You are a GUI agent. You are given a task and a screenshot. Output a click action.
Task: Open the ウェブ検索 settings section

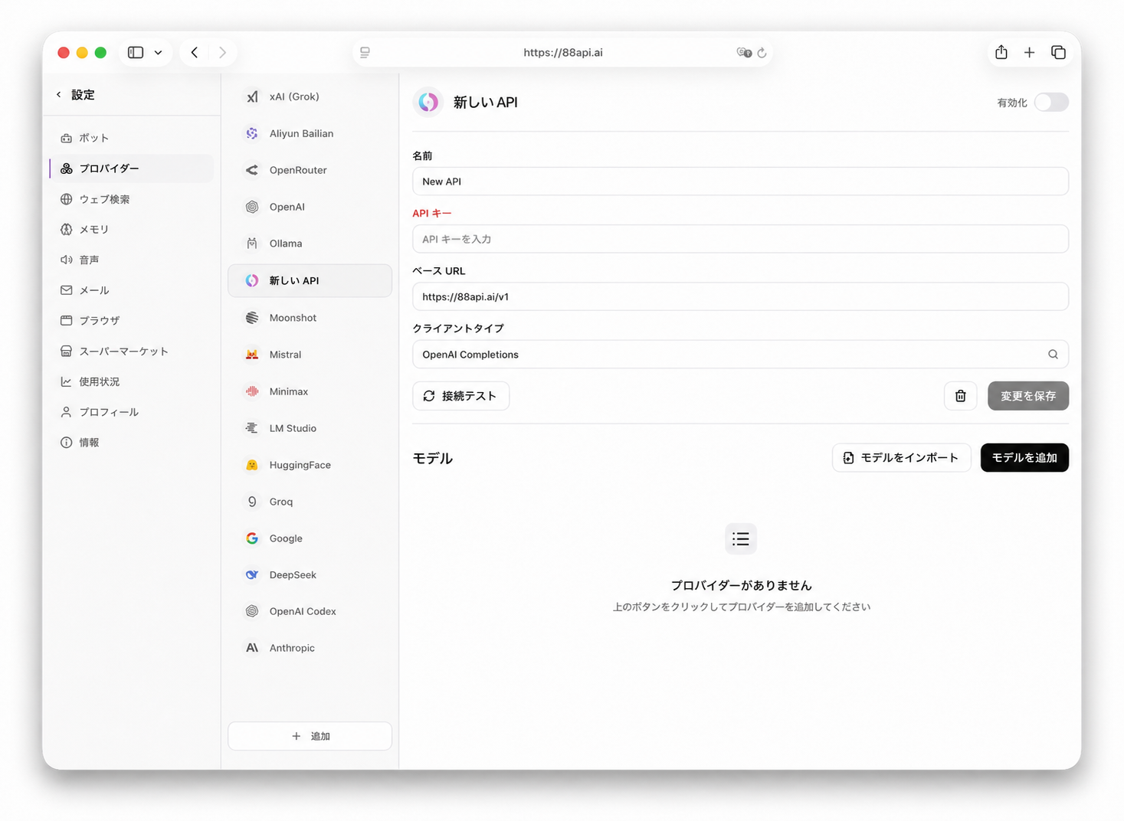132,199
